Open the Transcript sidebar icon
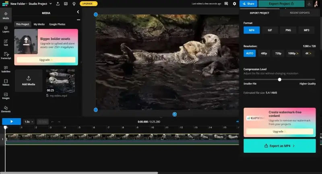 (x=6, y=56)
